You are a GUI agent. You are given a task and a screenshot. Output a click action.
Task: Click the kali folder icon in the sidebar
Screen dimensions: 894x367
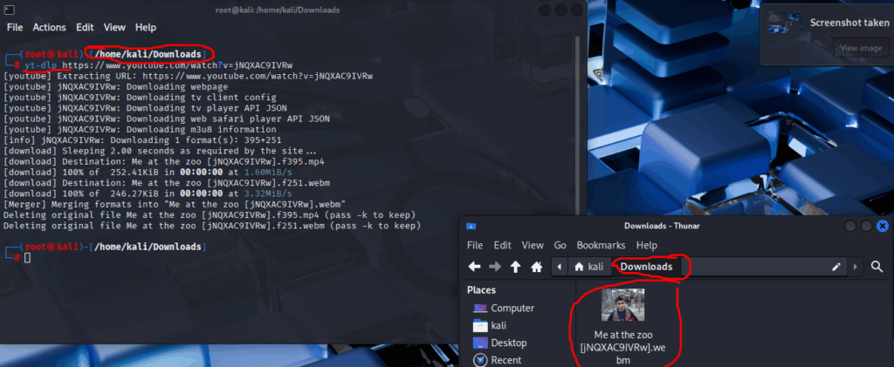coord(481,325)
